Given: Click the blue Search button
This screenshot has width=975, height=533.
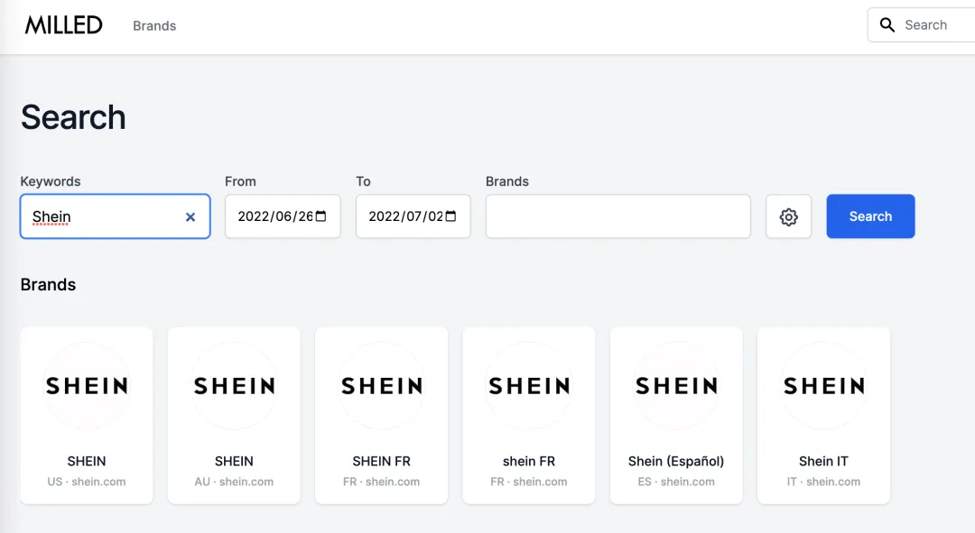Looking at the screenshot, I should point(870,216).
